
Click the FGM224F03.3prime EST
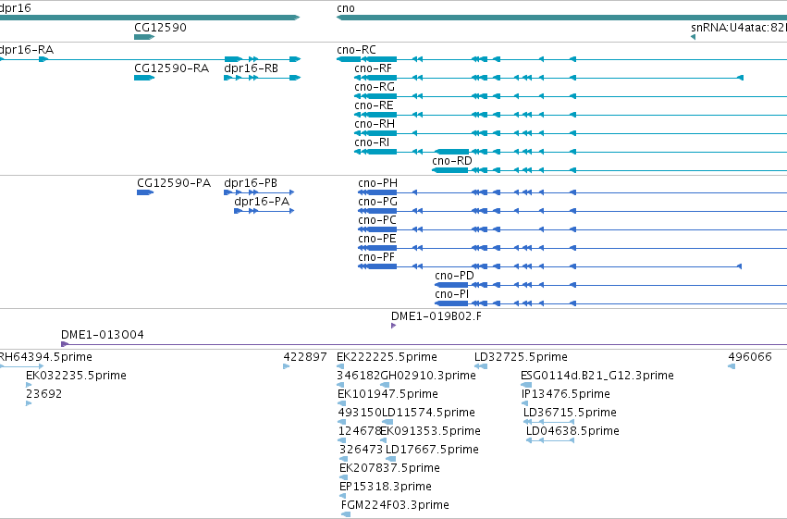[346, 514]
